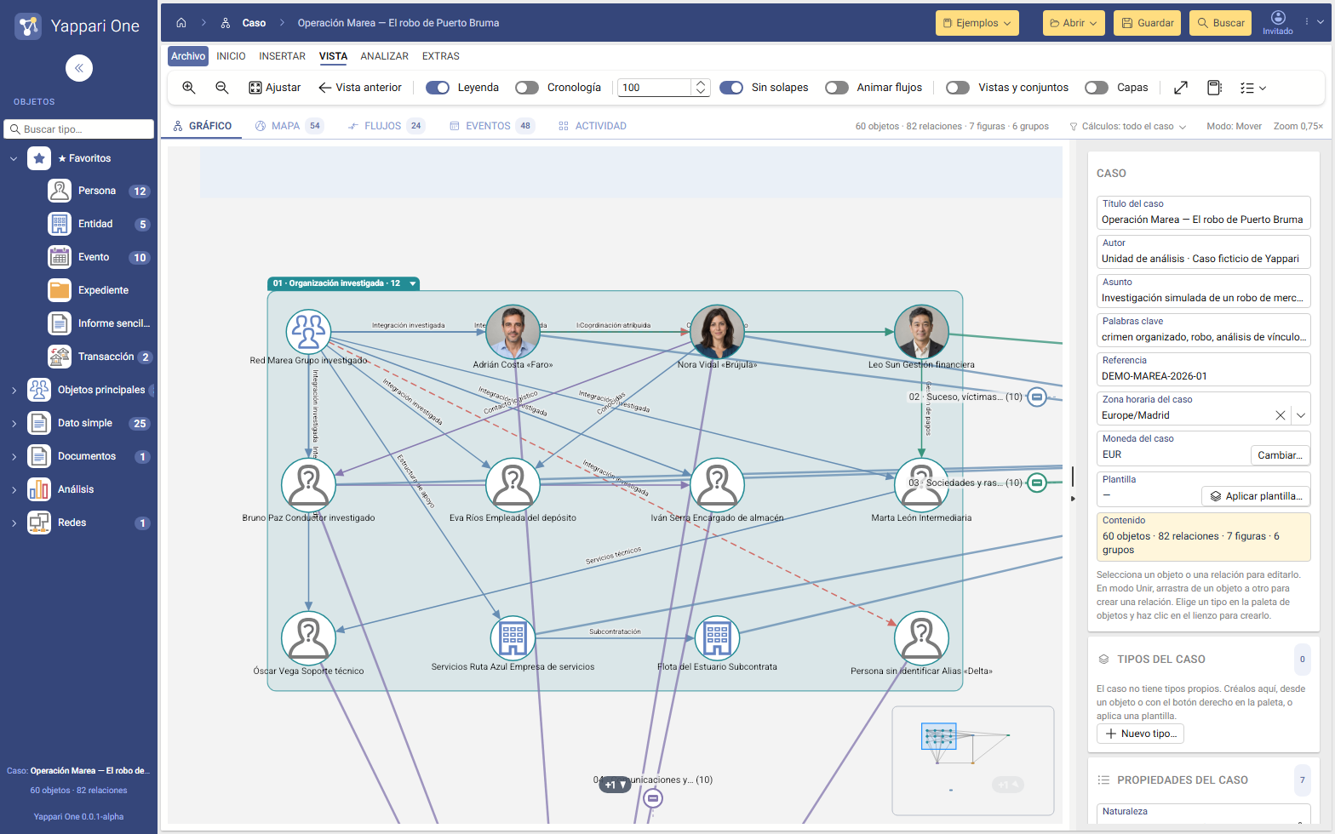Open the ANALIZAR ribbon tab

coord(384,56)
